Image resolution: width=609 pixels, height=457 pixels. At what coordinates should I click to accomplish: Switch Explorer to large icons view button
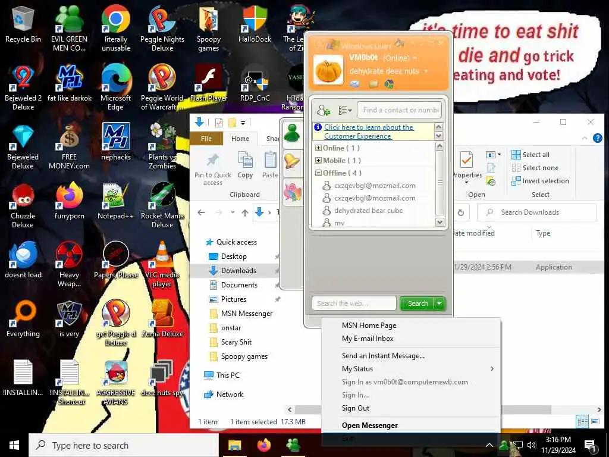(x=595, y=421)
